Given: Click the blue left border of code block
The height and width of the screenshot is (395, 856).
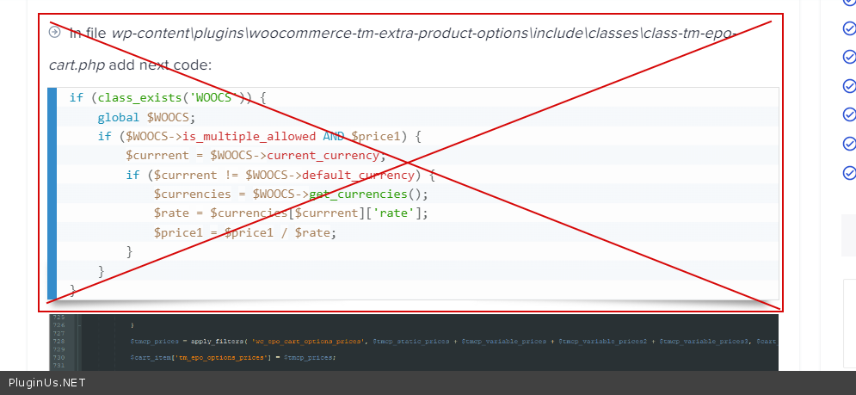Looking at the screenshot, I should pyautogui.click(x=52, y=193).
